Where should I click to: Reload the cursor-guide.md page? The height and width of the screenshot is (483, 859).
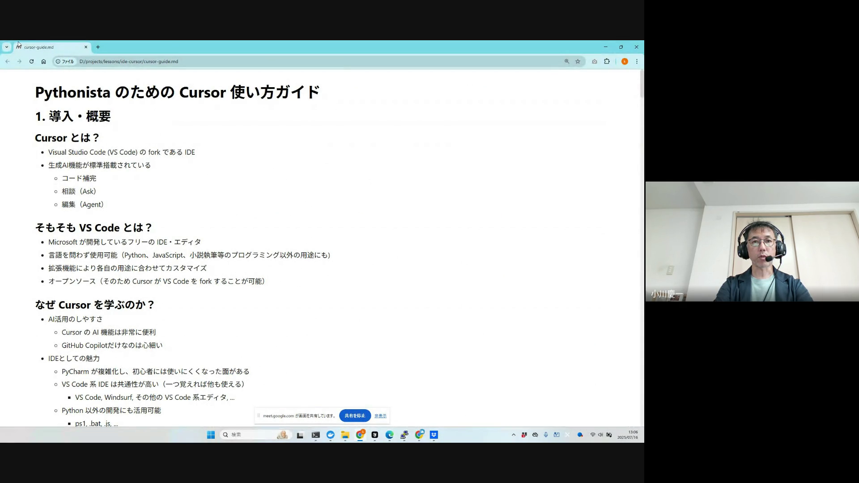[31, 62]
